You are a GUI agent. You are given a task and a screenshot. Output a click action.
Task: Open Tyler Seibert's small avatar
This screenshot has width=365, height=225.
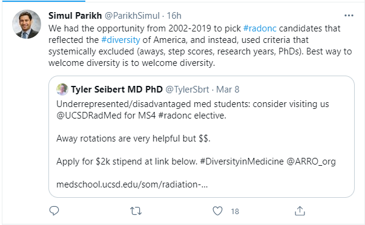pos(62,90)
